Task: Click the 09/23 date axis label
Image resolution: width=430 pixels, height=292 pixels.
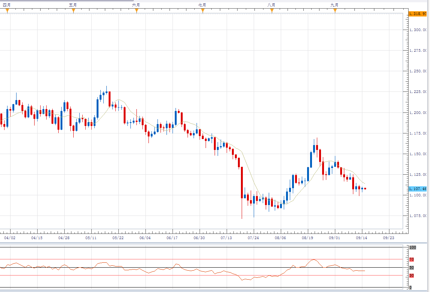Action: point(389,238)
